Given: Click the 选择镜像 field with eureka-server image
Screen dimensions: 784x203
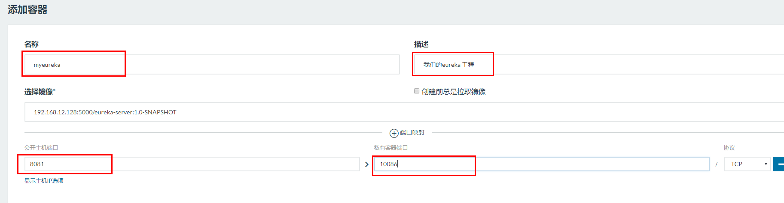Looking at the screenshot, I should 404,112.
